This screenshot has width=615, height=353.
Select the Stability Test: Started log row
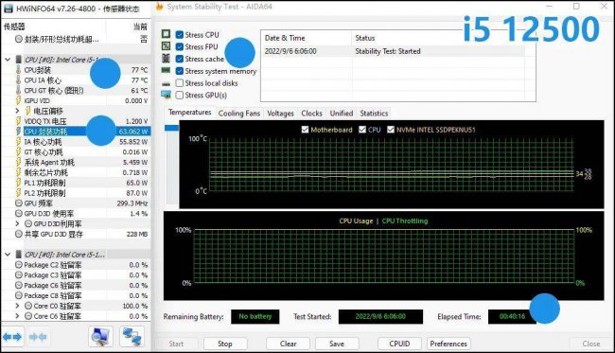coord(394,51)
